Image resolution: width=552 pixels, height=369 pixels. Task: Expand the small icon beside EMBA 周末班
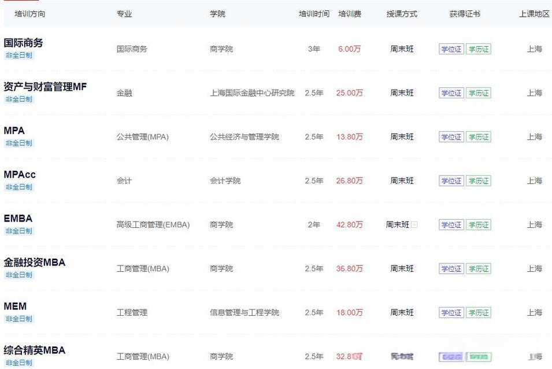(415, 224)
